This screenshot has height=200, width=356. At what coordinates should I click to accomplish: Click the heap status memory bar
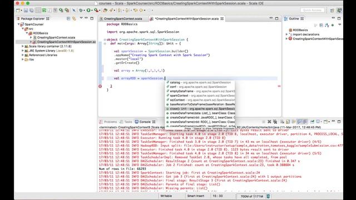pos(251,196)
